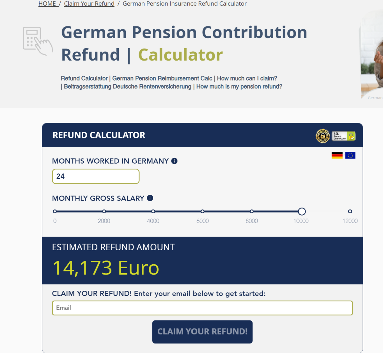This screenshot has height=353, width=383.
Task: Click the German flag icon
Action: pos(337,155)
